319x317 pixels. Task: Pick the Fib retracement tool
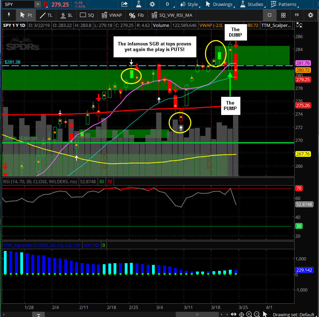click(136, 15)
